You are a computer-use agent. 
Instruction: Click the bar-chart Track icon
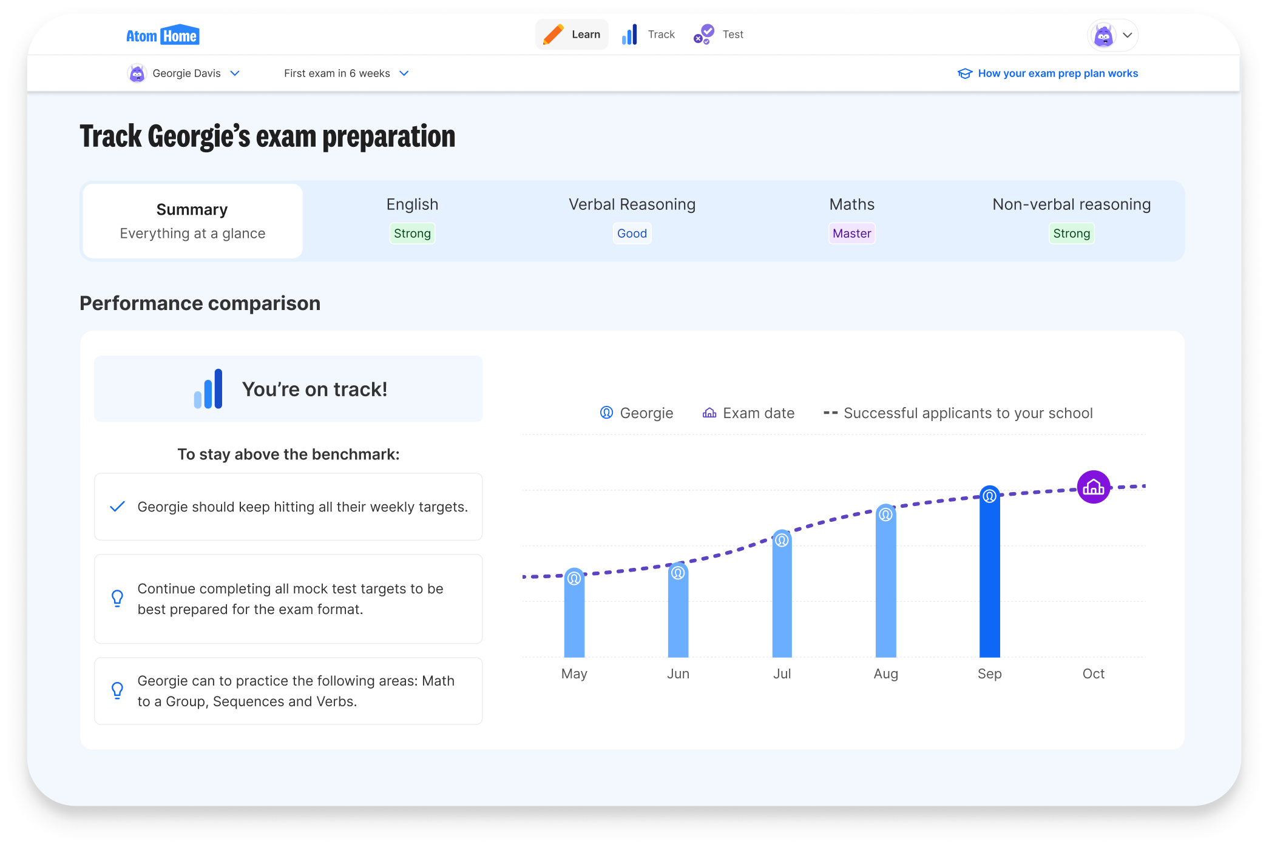[x=629, y=35]
